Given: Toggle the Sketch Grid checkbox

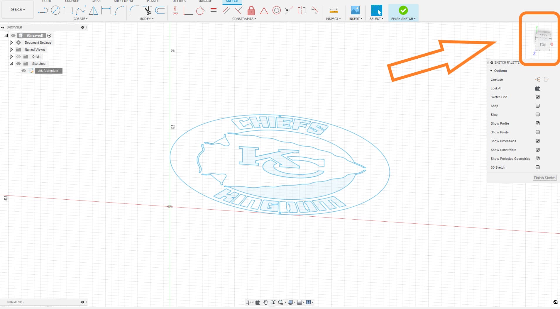Looking at the screenshot, I should click(x=538, y=97).
